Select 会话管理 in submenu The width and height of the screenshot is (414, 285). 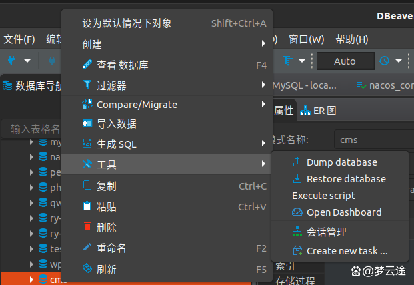point(340,232)
